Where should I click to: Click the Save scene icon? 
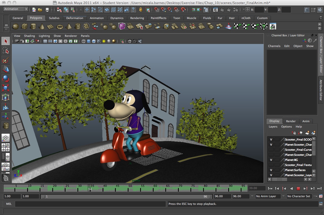point(47,10)
